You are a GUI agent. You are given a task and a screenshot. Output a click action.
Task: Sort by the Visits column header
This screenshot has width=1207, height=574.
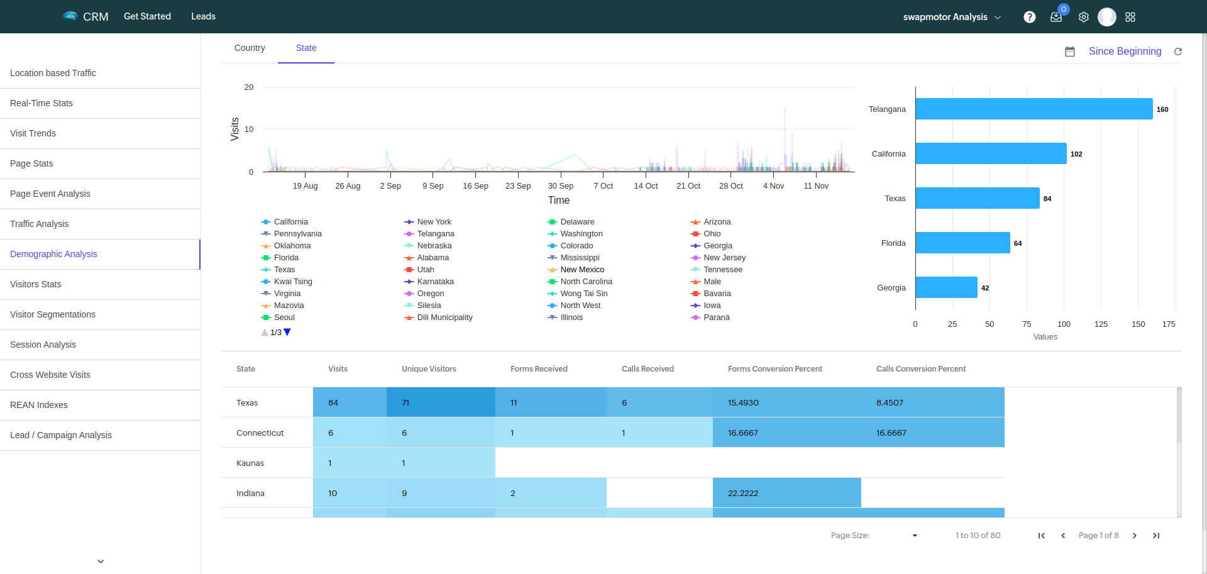[338, 369]
